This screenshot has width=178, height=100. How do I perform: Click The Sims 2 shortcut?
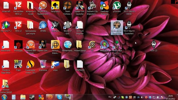6,27
